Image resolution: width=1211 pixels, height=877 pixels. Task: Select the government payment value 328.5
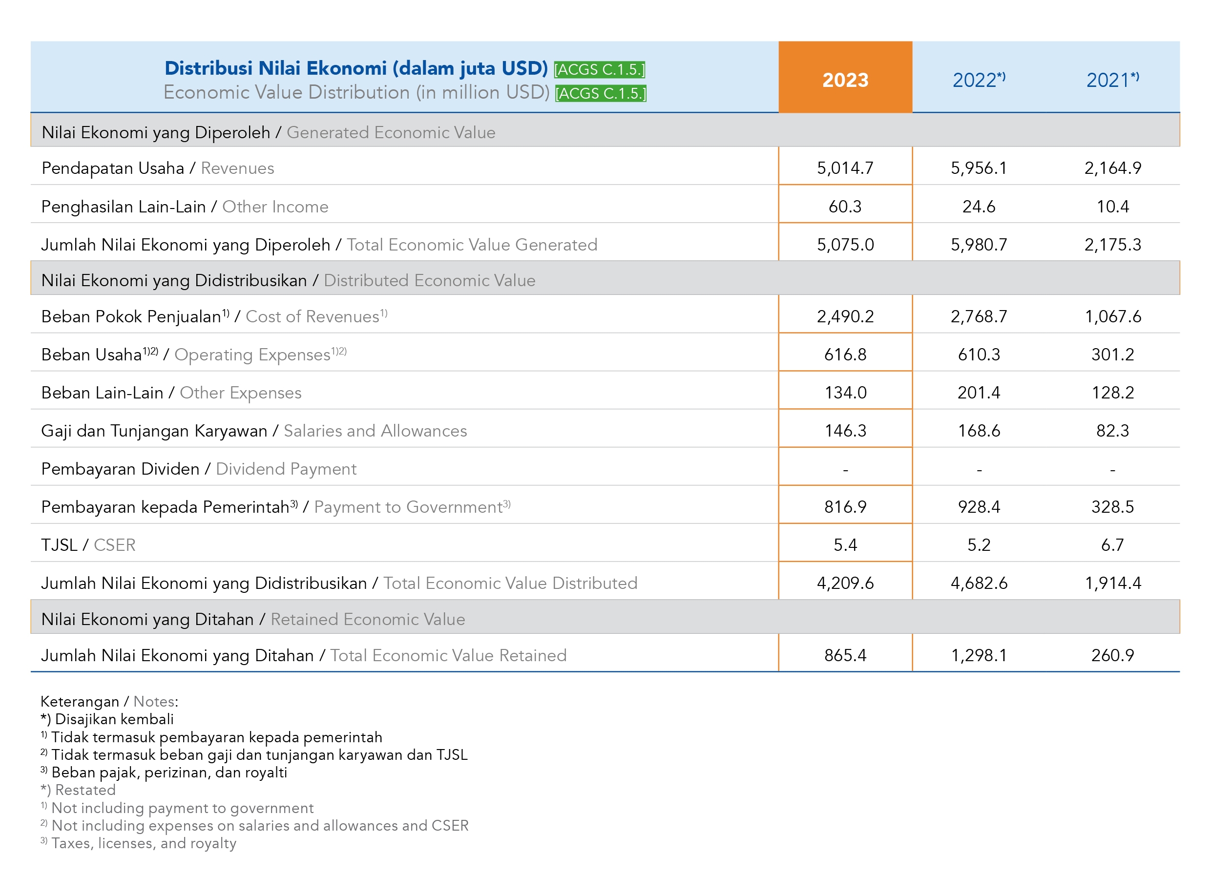coord(1113,507)
